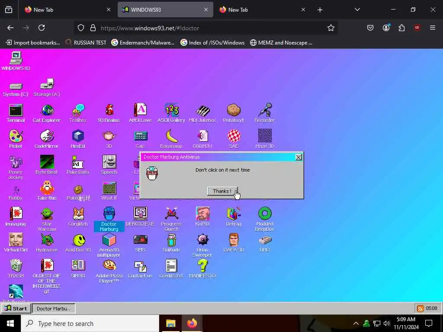Open the Bananamp banana icon

pyautogui.click(x=171, y=139)
